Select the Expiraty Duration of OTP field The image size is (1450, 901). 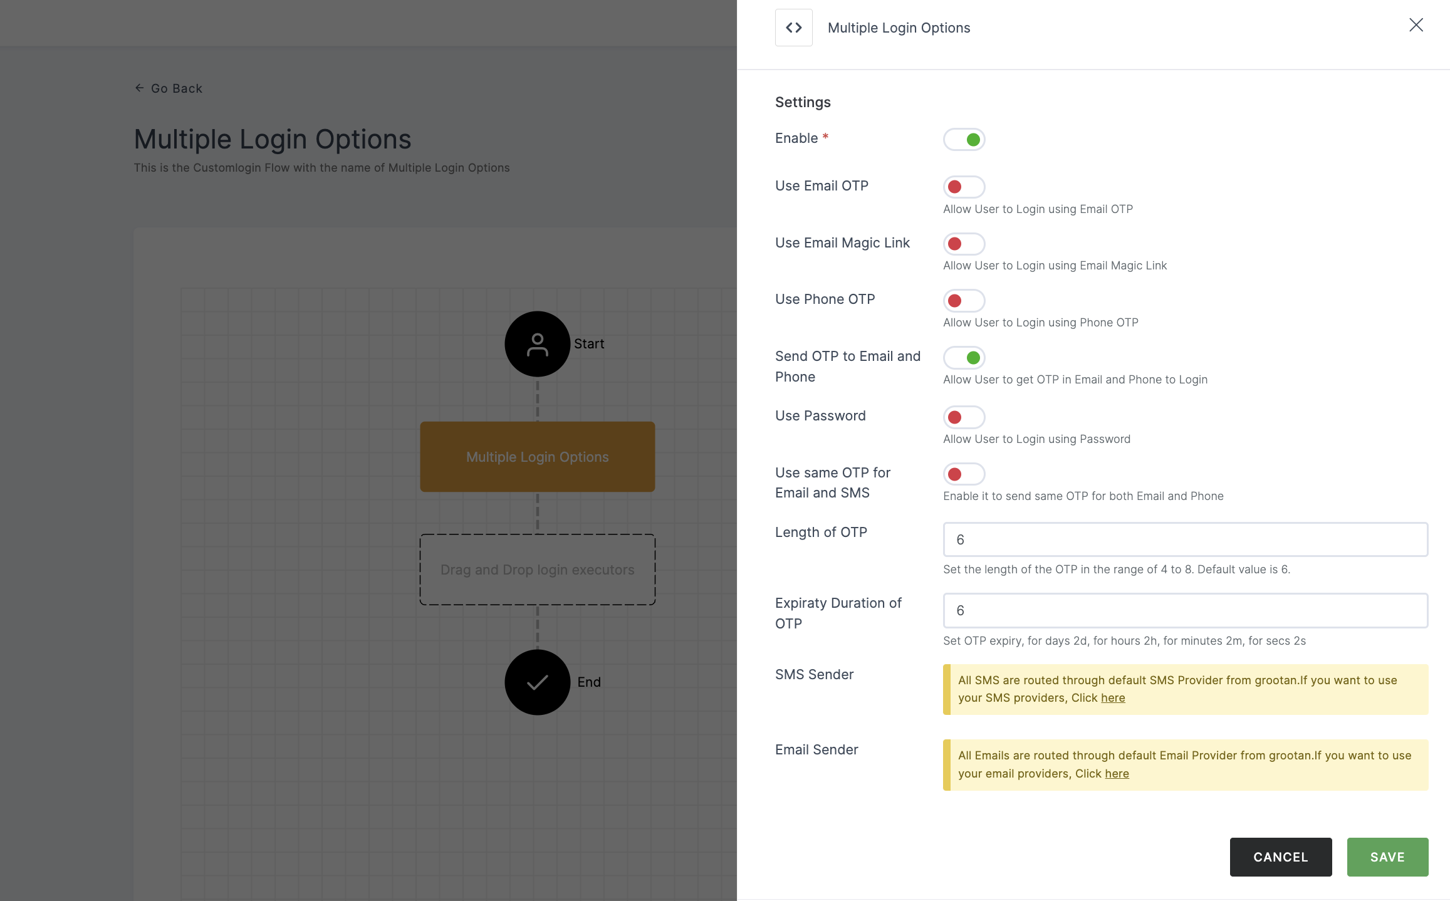click(x=1186, y=610)
